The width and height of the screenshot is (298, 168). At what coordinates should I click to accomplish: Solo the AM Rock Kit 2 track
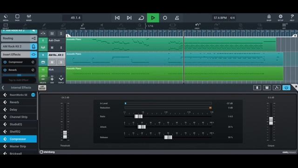(x=61, y=62)
